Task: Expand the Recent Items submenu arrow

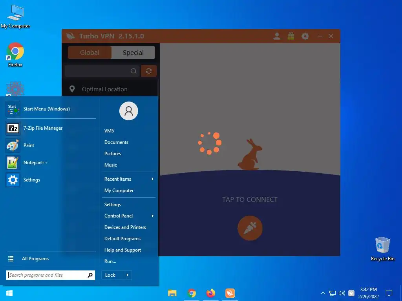Action: (x=153, y=179)
